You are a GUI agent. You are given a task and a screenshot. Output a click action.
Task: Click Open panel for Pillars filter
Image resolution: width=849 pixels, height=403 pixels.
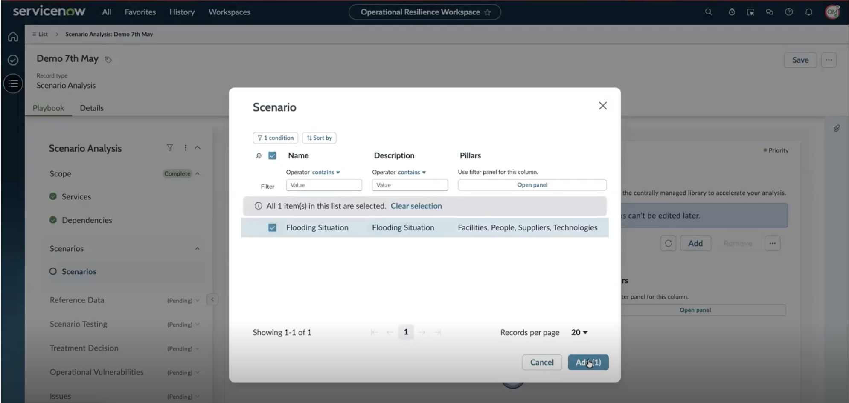tap(532, 185)
